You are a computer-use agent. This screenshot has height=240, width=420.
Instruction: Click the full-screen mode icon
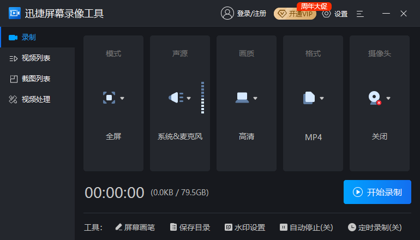point(109,98)
